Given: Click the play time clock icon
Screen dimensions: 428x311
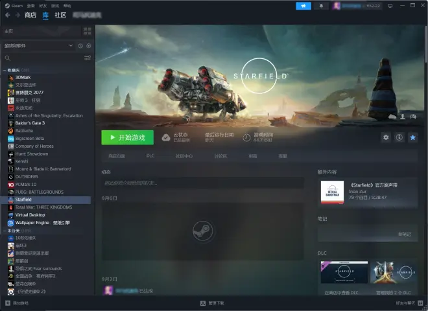Looking at the screenshot, I should 246,137.
